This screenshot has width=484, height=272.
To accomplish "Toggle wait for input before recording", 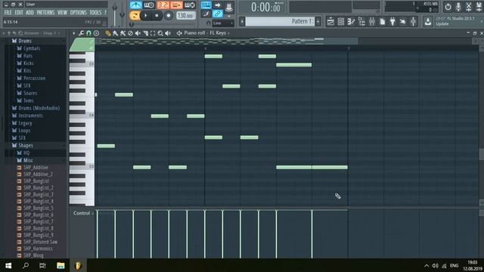I will pos(149,5).
